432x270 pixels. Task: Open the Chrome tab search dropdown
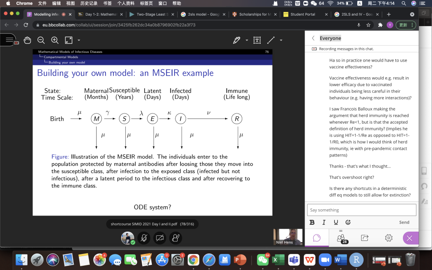pos(412,14)
